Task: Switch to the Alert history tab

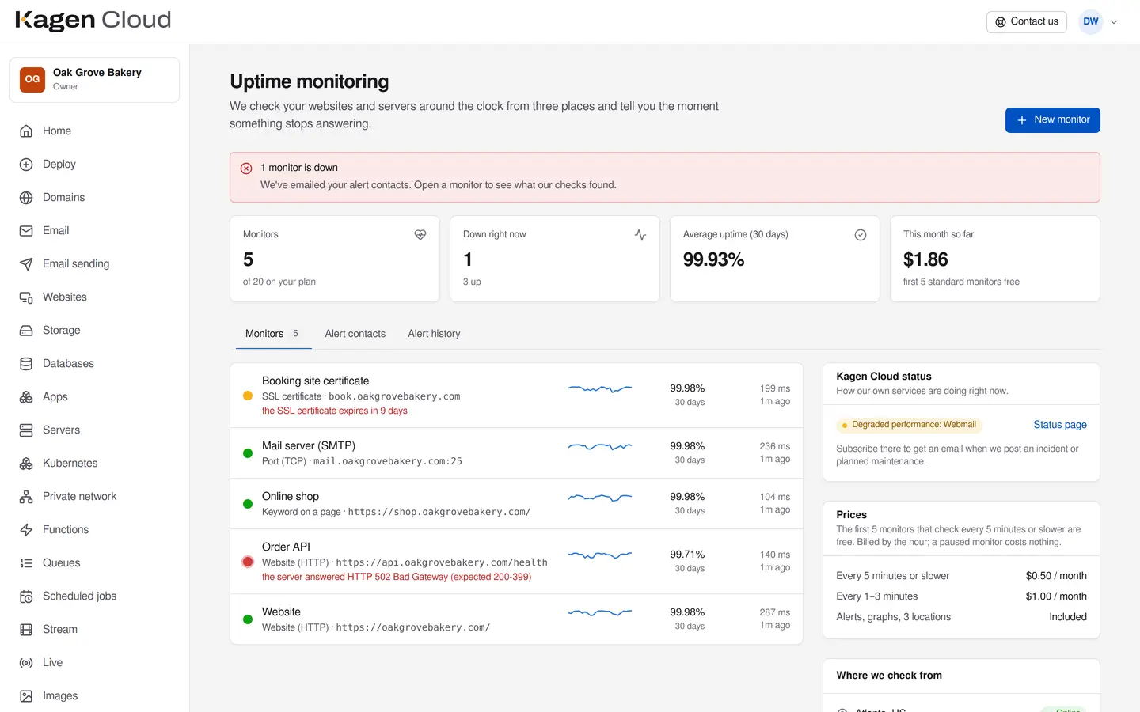Action: [434, 334]
